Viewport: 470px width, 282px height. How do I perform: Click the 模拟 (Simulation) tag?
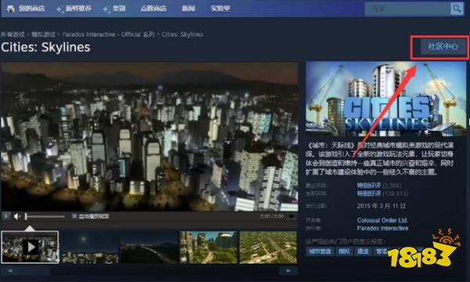coord(344,251)
